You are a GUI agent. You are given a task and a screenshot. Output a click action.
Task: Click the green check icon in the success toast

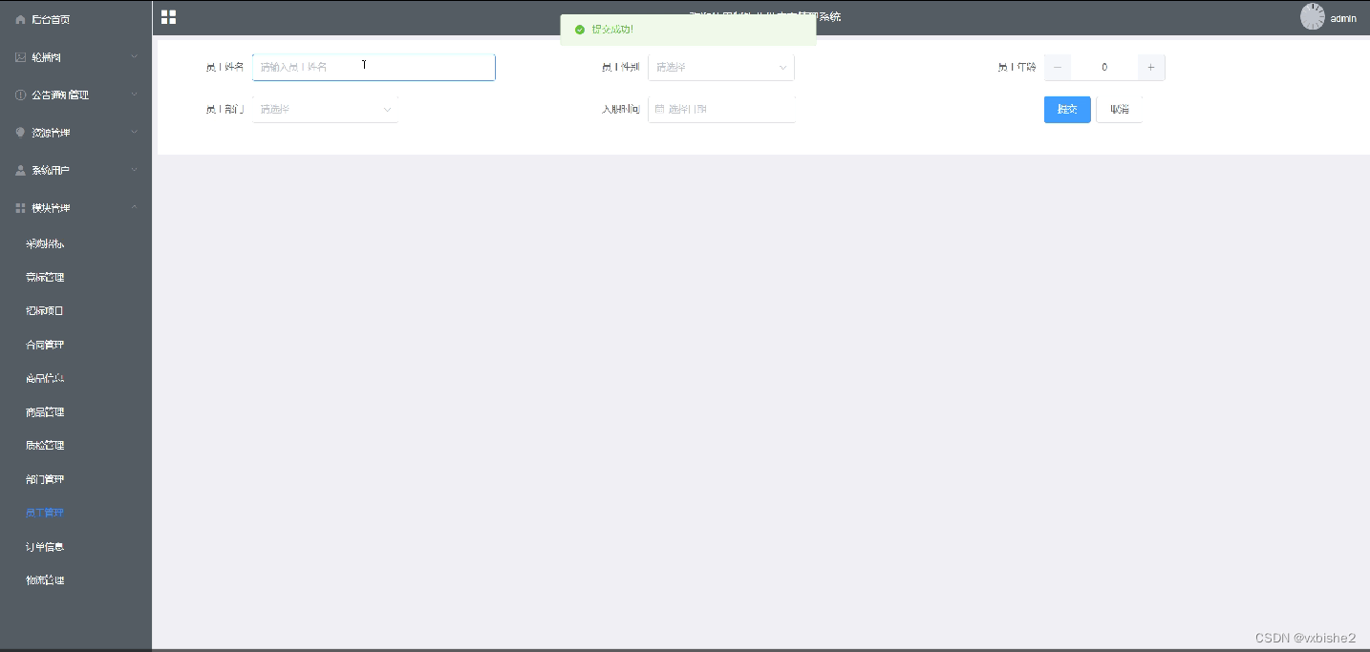coord(580,30)
